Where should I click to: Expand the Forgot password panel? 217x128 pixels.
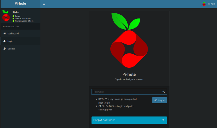129,120
